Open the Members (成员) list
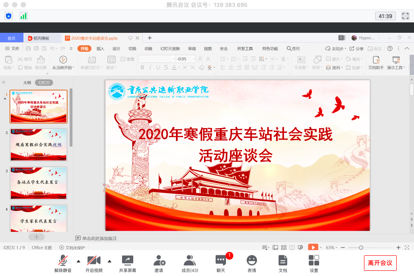 point(190,263)
